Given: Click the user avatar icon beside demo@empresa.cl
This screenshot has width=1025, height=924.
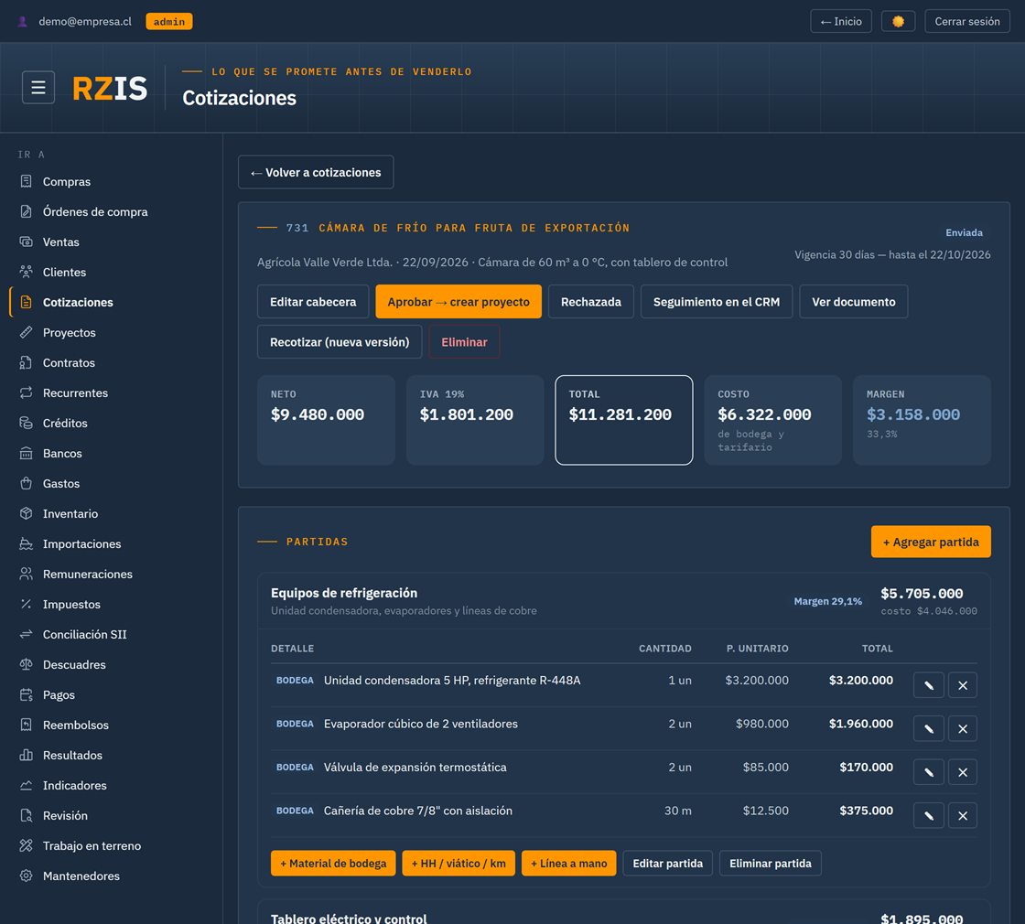Looking at the screenshot, I should coord(22,22).
